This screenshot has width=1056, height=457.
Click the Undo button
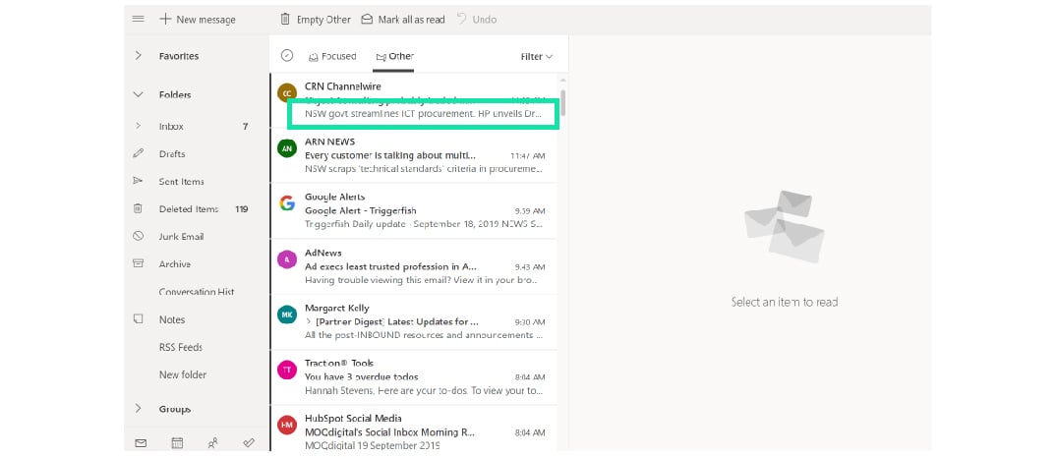point(477,20)
